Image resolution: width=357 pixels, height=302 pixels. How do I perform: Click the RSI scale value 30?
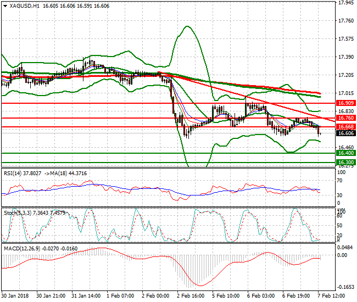tap(339, 195)
